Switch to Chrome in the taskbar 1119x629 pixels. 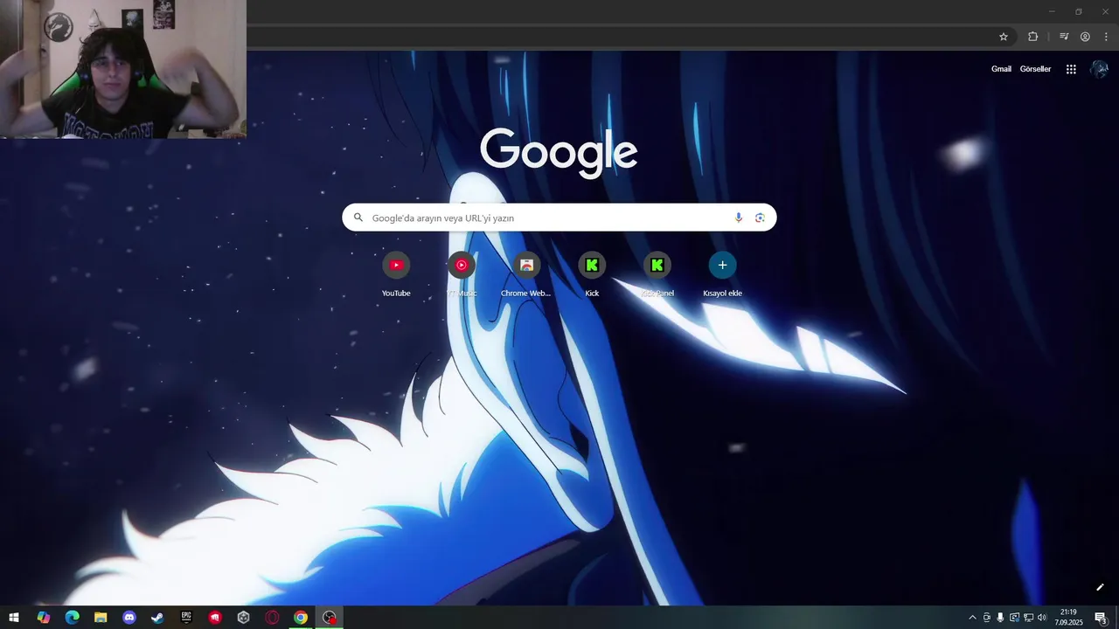tap(301, 618)
